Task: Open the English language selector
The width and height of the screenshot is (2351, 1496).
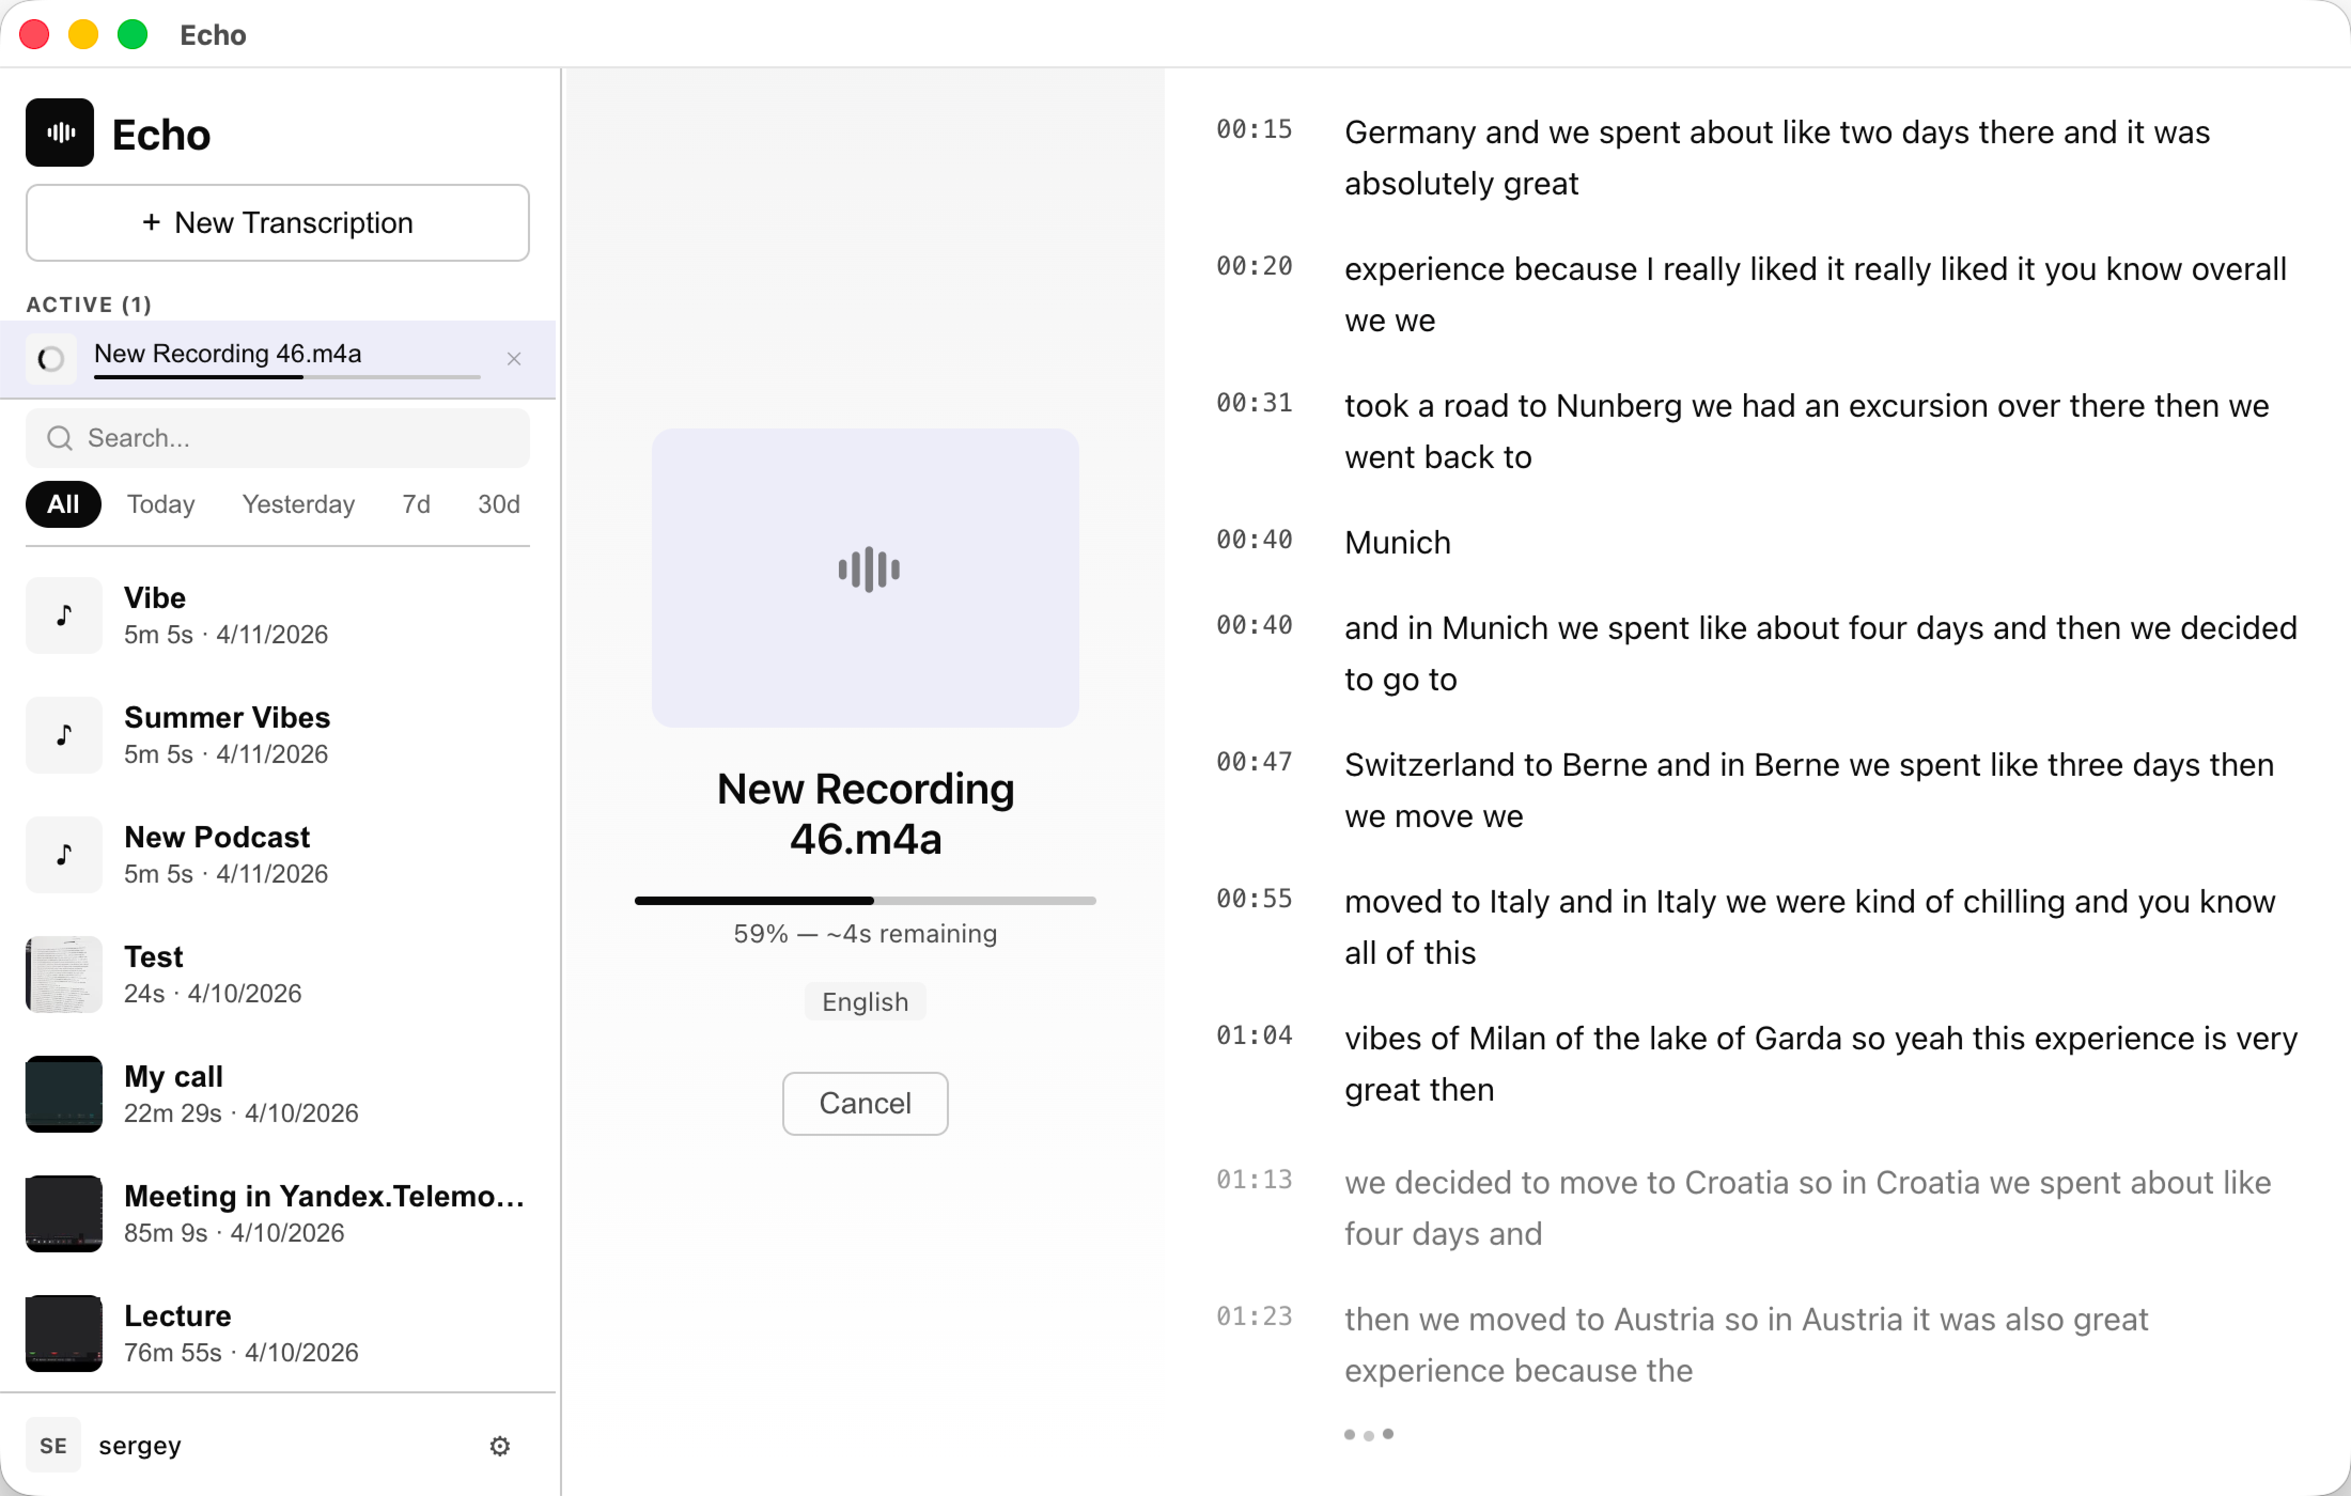Action: [x=864, y=1001]
